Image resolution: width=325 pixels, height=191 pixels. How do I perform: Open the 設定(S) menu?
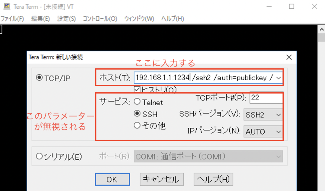point(66,19)
